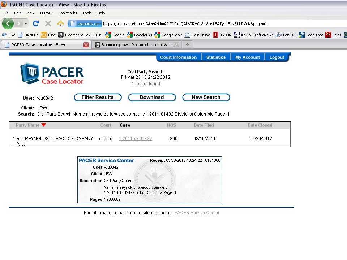Click the Stop loading X icon
Screen dimensions: 347x260
48,23
